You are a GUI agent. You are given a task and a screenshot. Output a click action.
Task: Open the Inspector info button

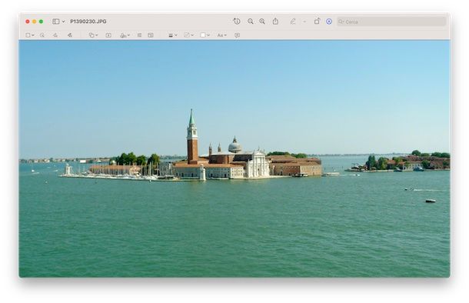click(237, 22)
